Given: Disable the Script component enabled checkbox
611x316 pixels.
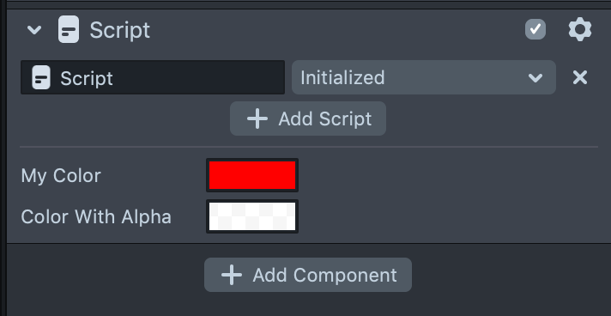Looking at the screenshot, I should tap(535, 29).
